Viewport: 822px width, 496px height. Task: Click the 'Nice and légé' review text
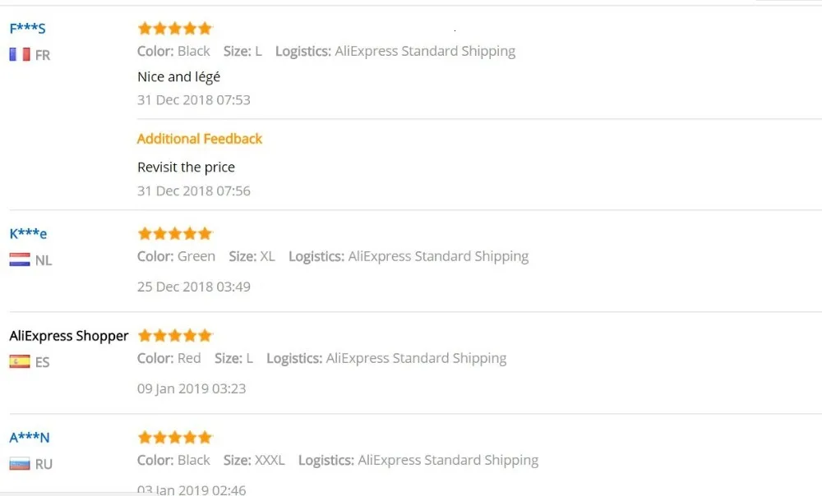[178, 77]
